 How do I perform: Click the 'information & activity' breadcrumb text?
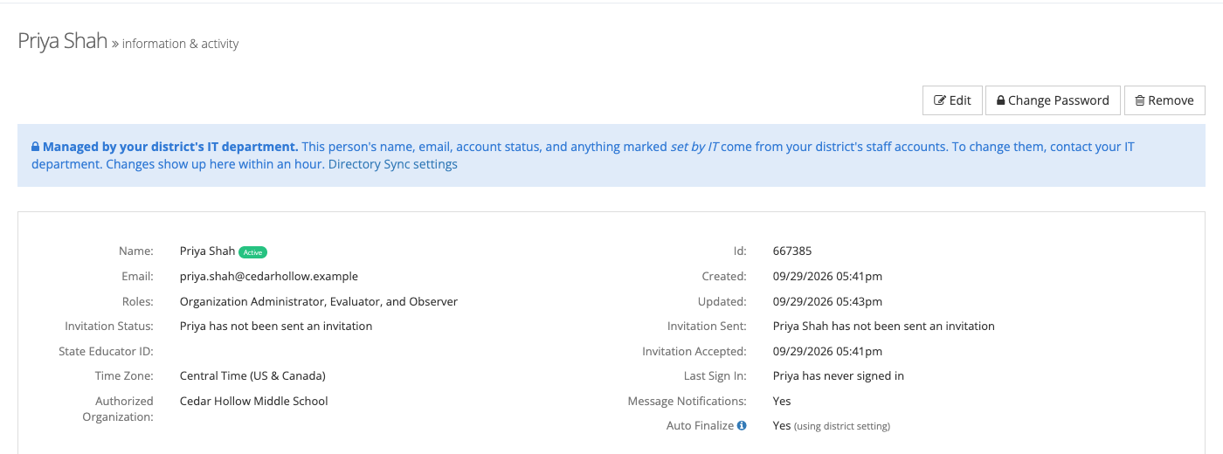180,44
